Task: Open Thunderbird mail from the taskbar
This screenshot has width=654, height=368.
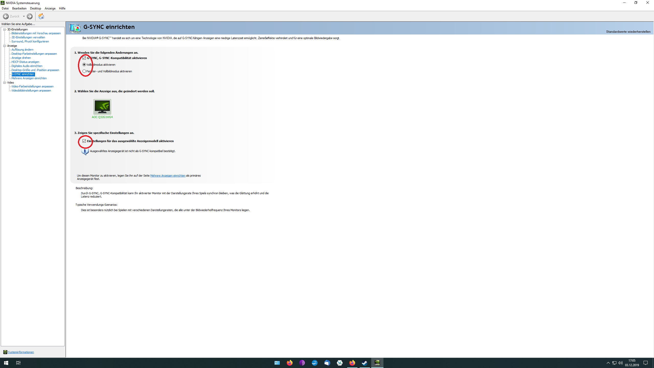Action: (327, 363)
